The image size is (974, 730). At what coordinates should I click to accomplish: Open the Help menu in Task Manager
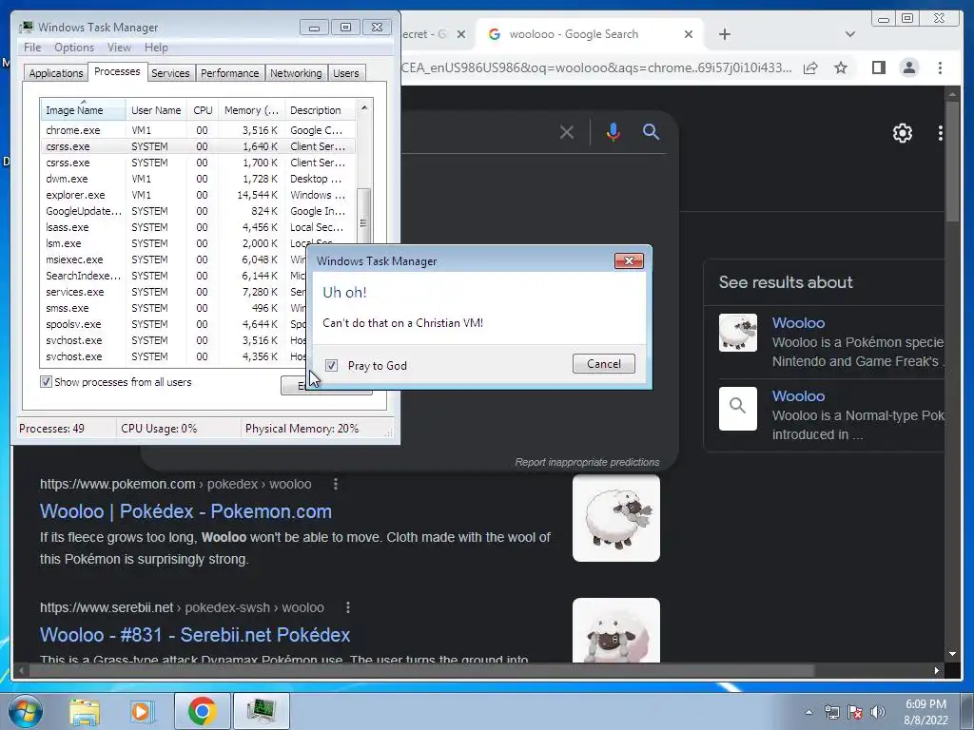tap(156, 48)
